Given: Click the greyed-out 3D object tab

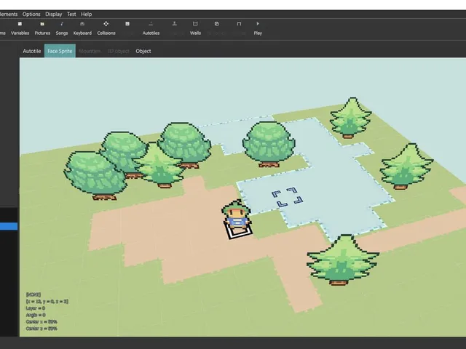Looking at the screenshot, I should 118,51.
